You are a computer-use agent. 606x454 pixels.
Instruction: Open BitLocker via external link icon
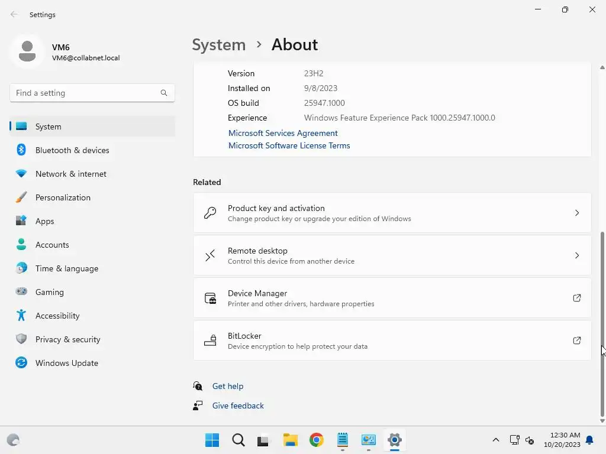pos(576,340)
